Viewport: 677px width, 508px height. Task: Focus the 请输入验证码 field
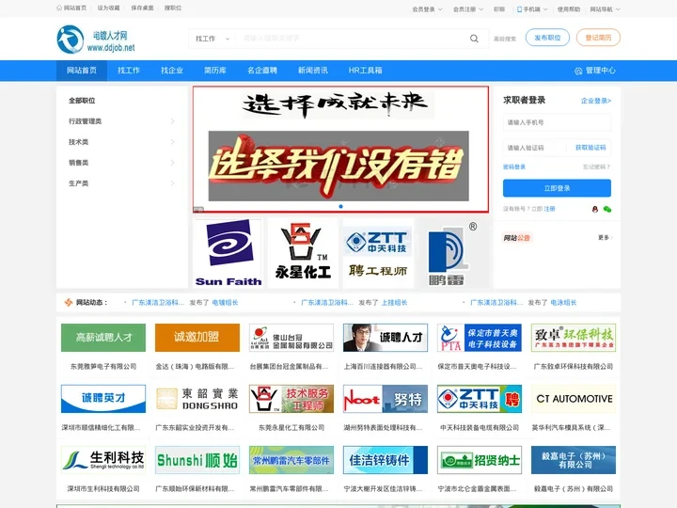click(x=534, y=148)
